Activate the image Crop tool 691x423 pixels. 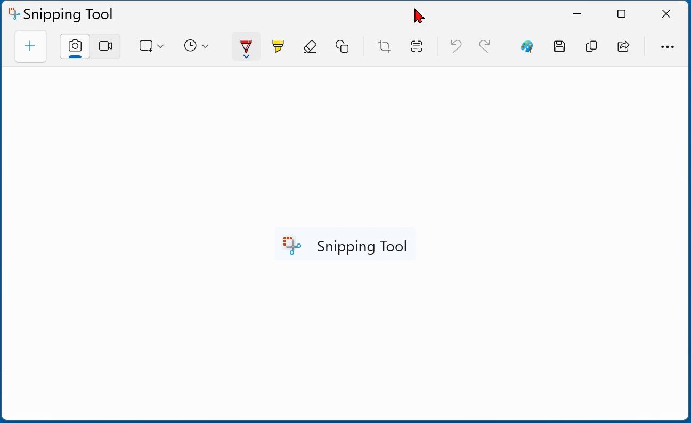tap(384, 46)
